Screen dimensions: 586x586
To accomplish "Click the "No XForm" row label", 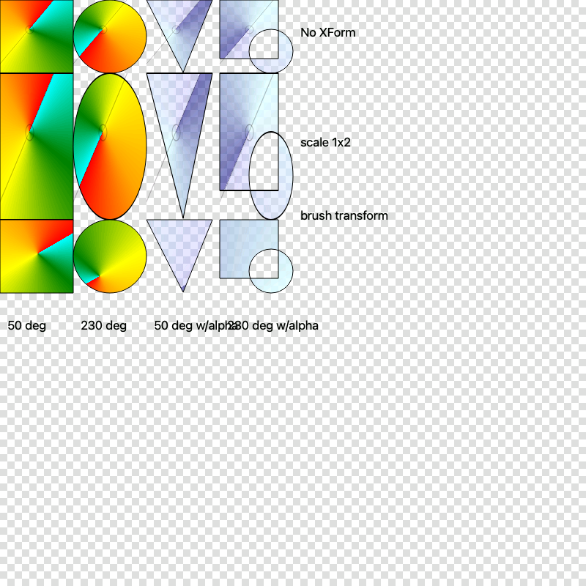I will click(327, 32).
